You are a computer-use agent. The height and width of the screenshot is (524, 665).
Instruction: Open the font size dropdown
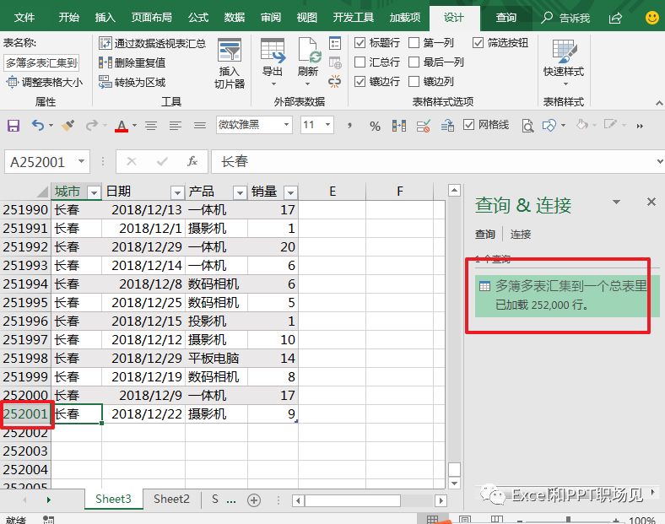[x=327, y=125]
